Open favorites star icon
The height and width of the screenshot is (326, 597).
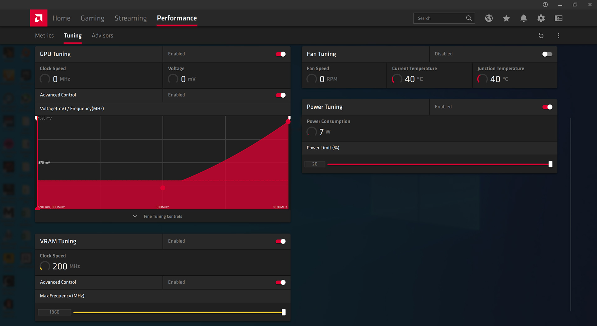pos(506,18)
